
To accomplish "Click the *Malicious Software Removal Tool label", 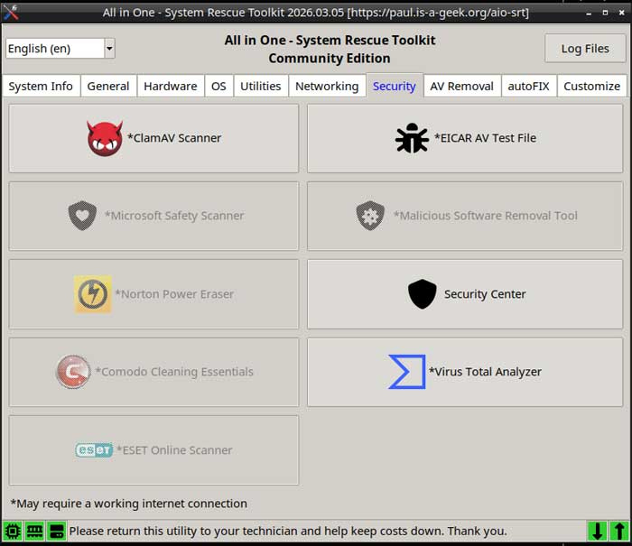I will click(486, 216).
